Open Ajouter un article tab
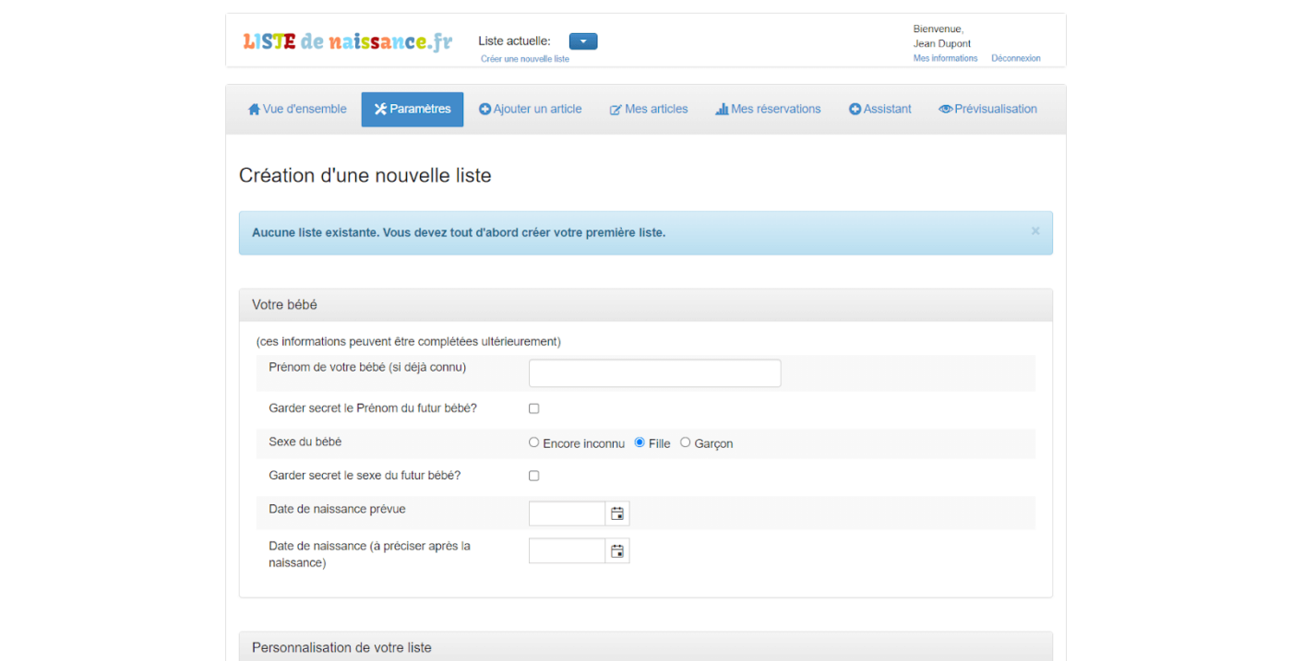This screenshot has width=1292, height=661. tap(531, 109)
